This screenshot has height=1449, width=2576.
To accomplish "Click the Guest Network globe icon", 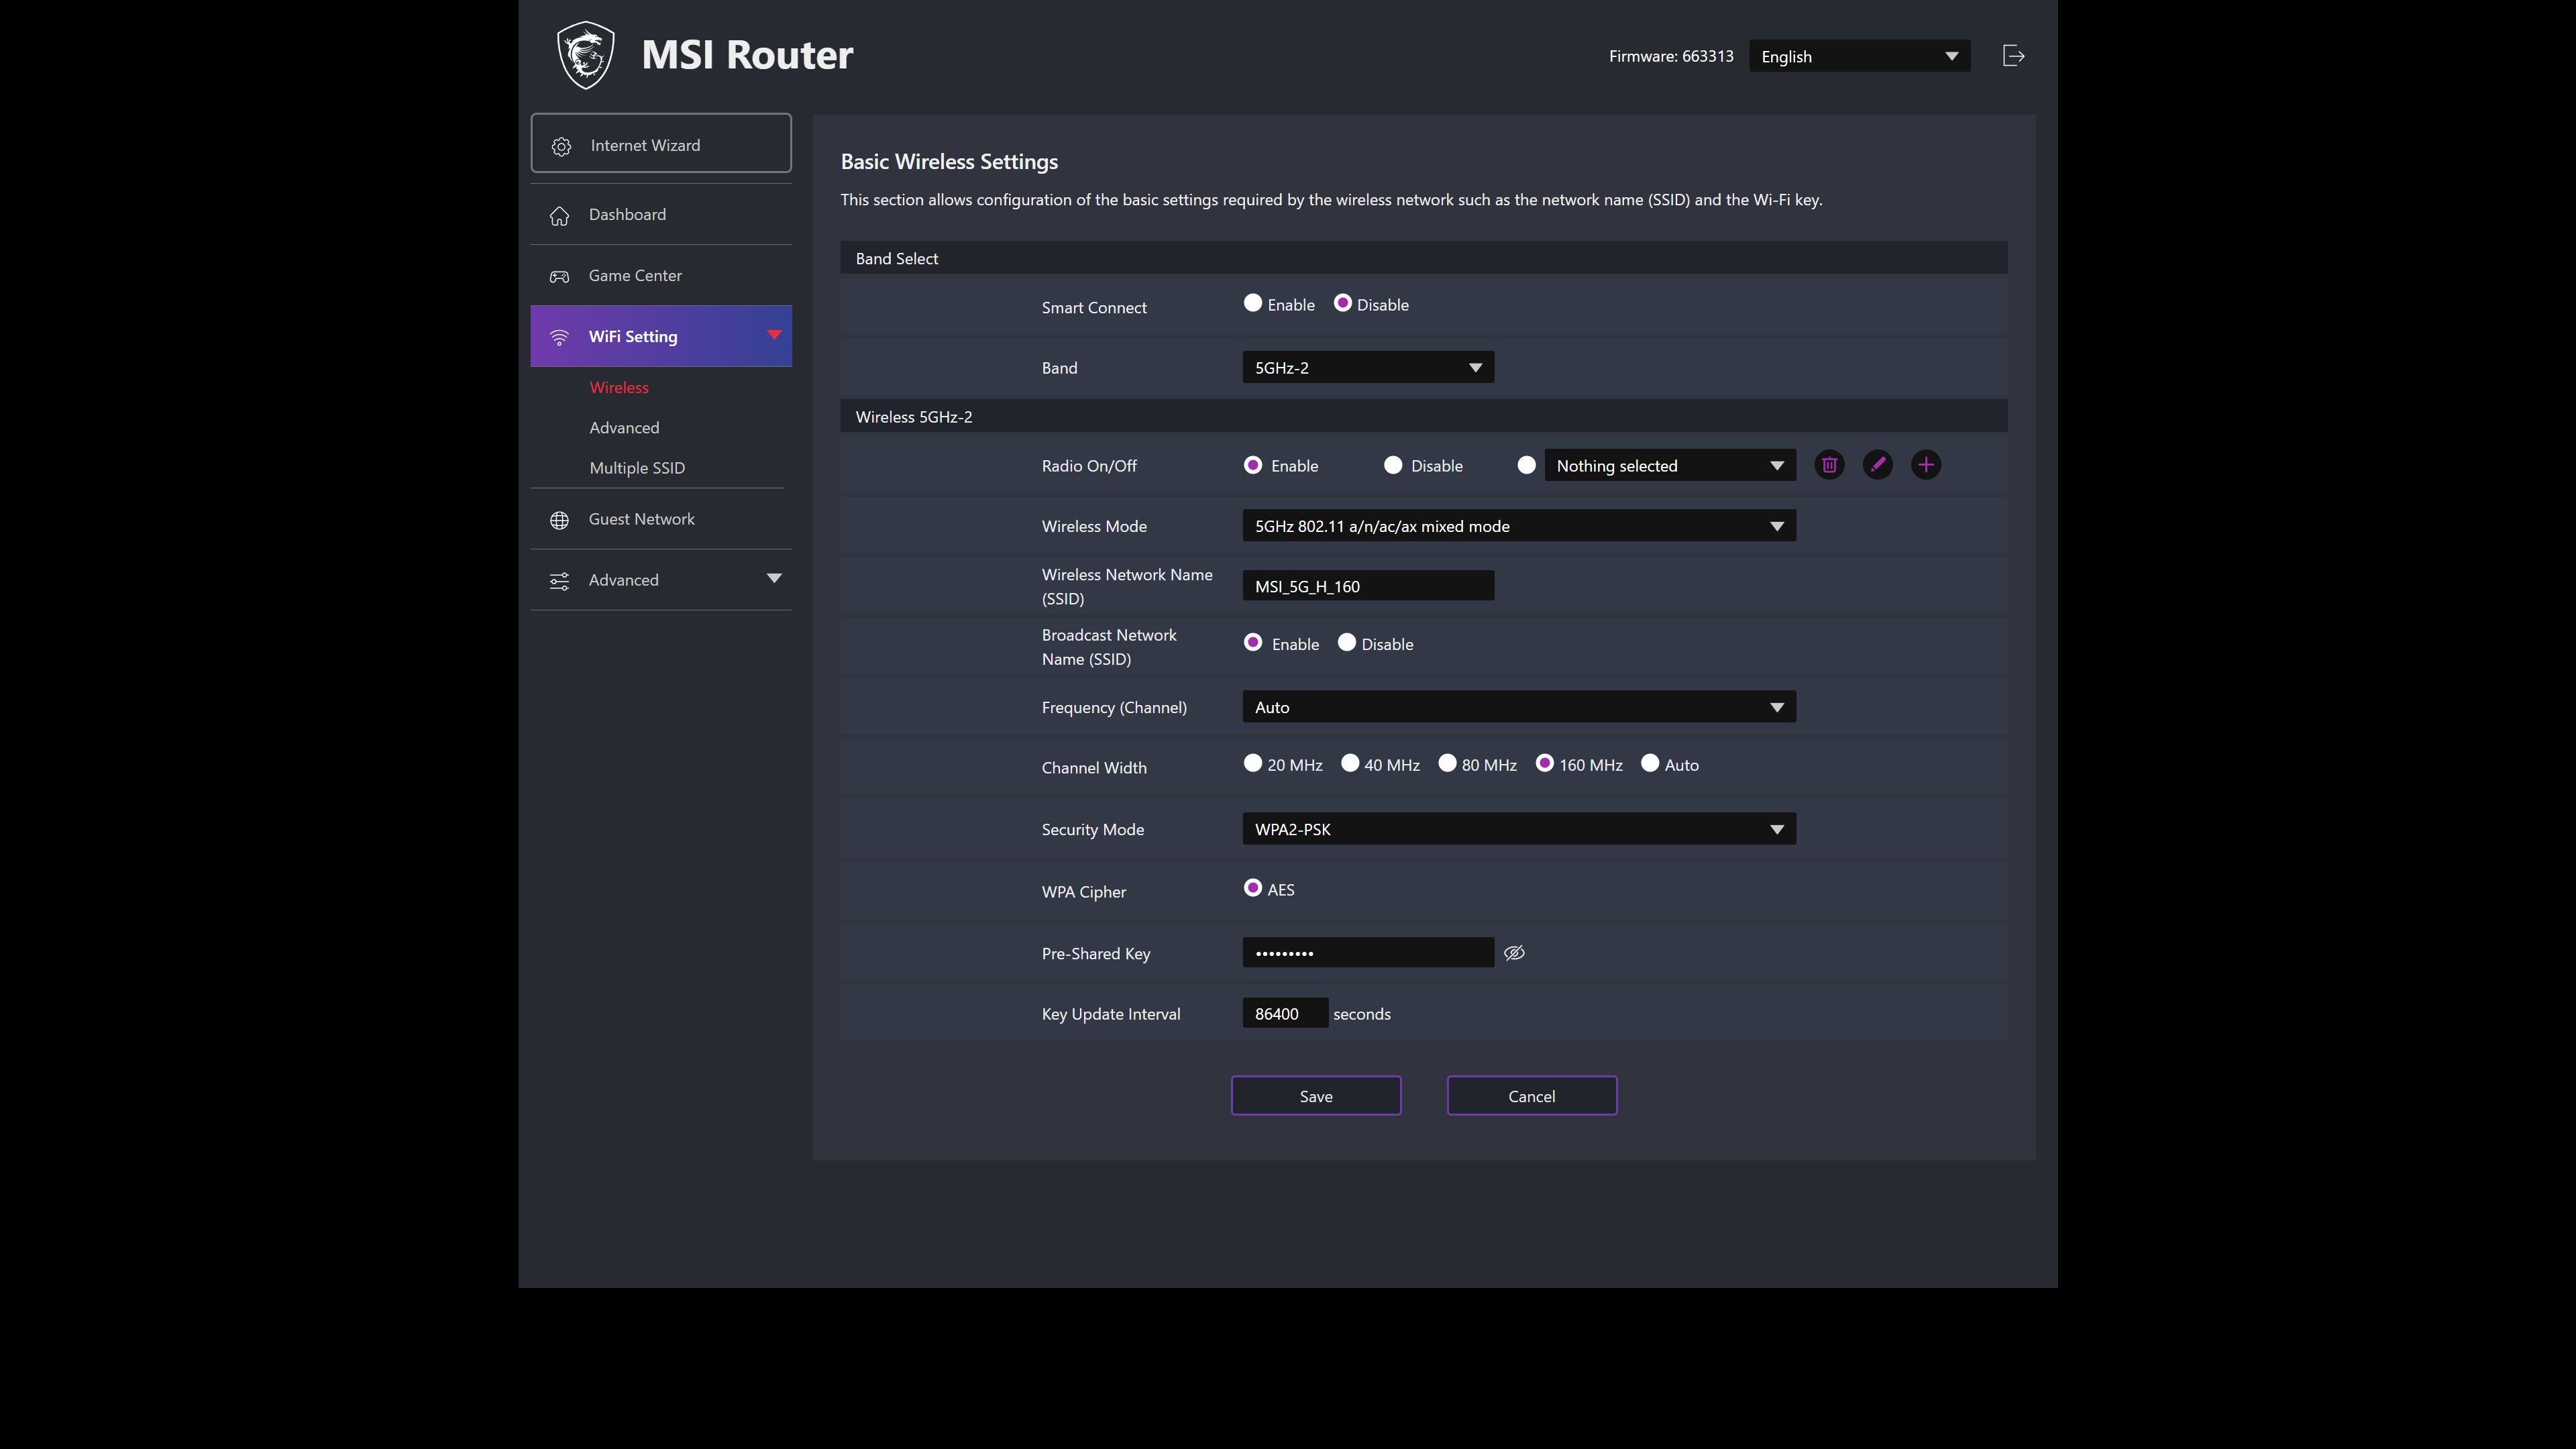I will tap(559, 520).
